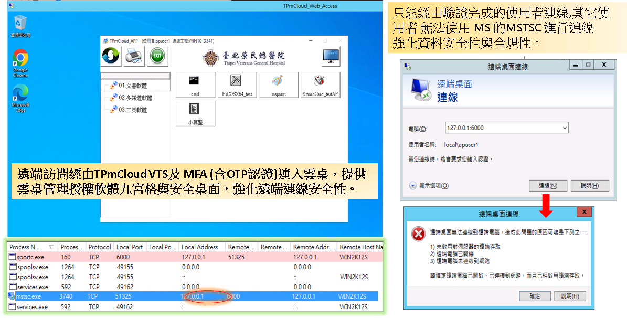The width and height of the screenshot is (627, 318).
Task: Click the monitor icon in TPmCloud_APP
Action: (331, 56)
